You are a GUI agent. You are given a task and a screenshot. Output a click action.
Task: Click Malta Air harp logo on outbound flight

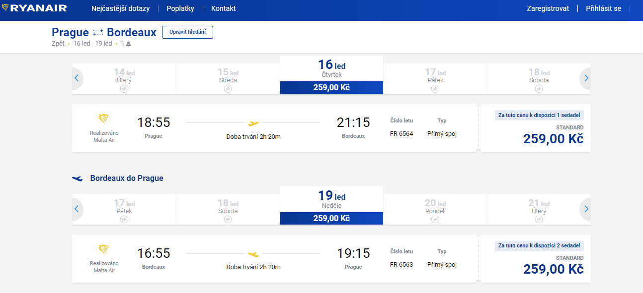click(104, 119)
